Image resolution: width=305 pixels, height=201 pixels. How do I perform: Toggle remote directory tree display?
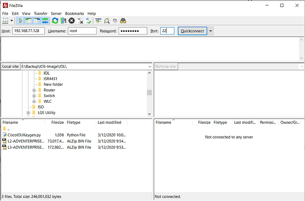(x=37, y=21)
